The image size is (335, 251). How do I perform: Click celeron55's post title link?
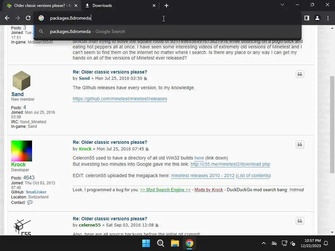coord(110,219)
